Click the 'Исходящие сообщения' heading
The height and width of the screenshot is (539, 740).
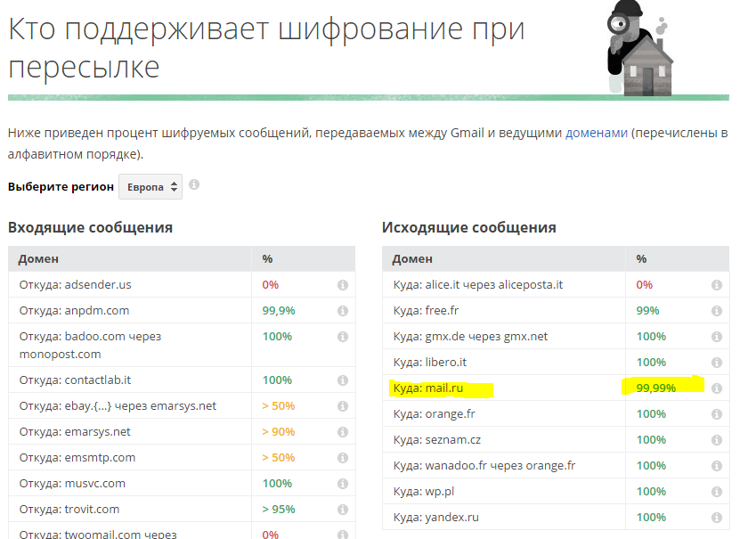click(469, 227)
